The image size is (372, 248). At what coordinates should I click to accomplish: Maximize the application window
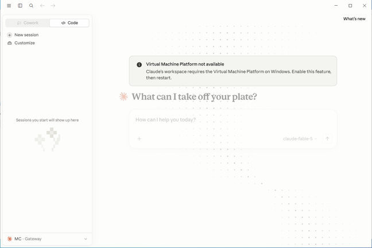(350, 6)
